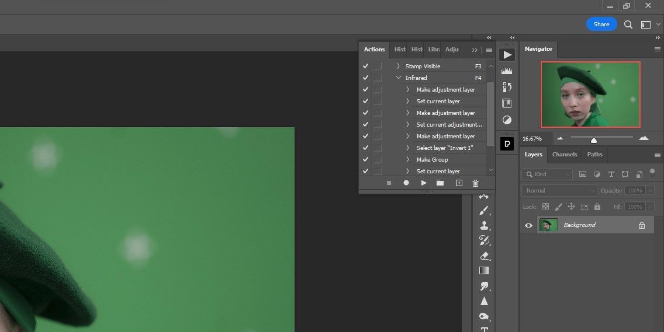Open the Actions panel menu icon
The width and height of the screenshot is (664, 332).
pyautogui.click(x=489, y=50)
